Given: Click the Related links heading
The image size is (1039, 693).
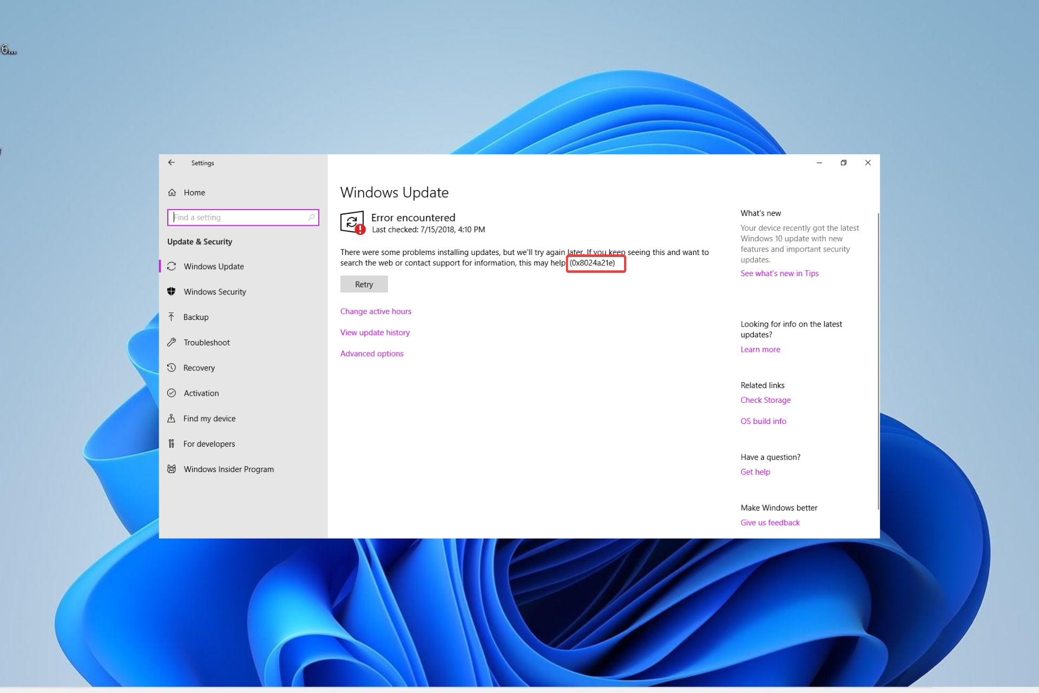Looking at the screenshot, I should [762, 385].
